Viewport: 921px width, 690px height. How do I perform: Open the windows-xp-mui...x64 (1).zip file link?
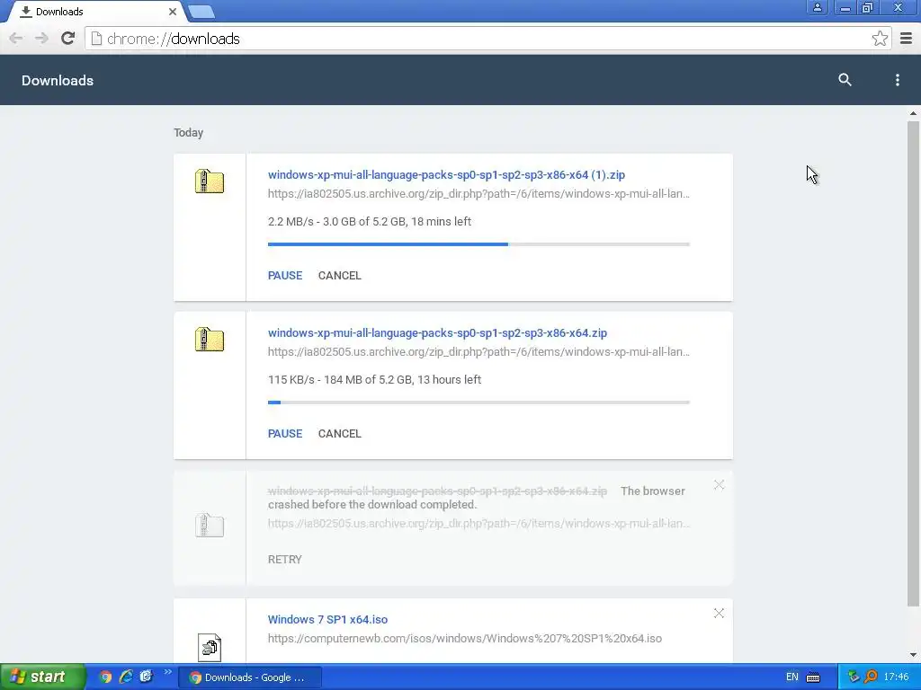(446, 175)
